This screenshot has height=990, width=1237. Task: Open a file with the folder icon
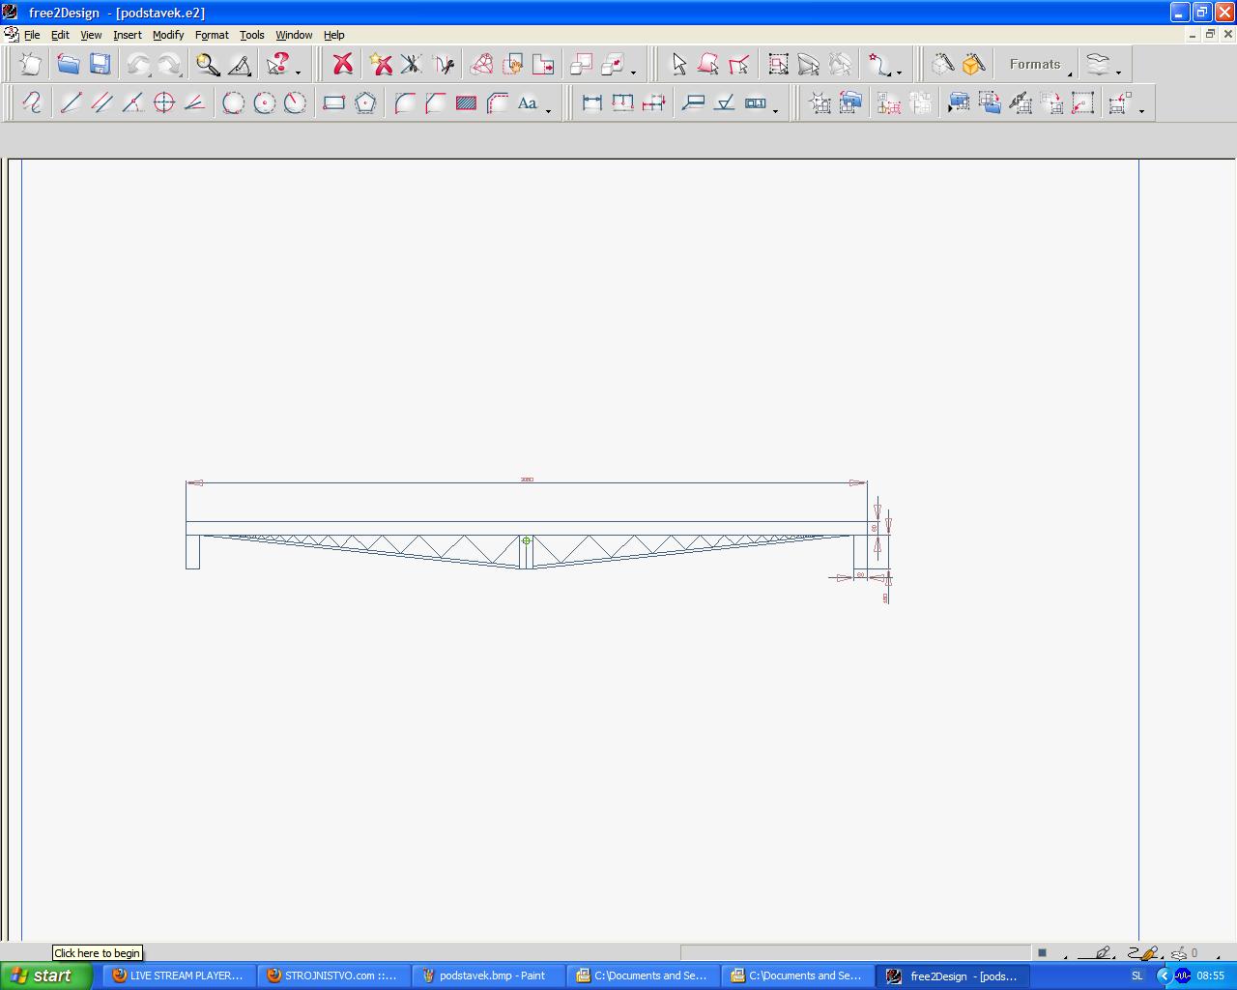(68, 65)
